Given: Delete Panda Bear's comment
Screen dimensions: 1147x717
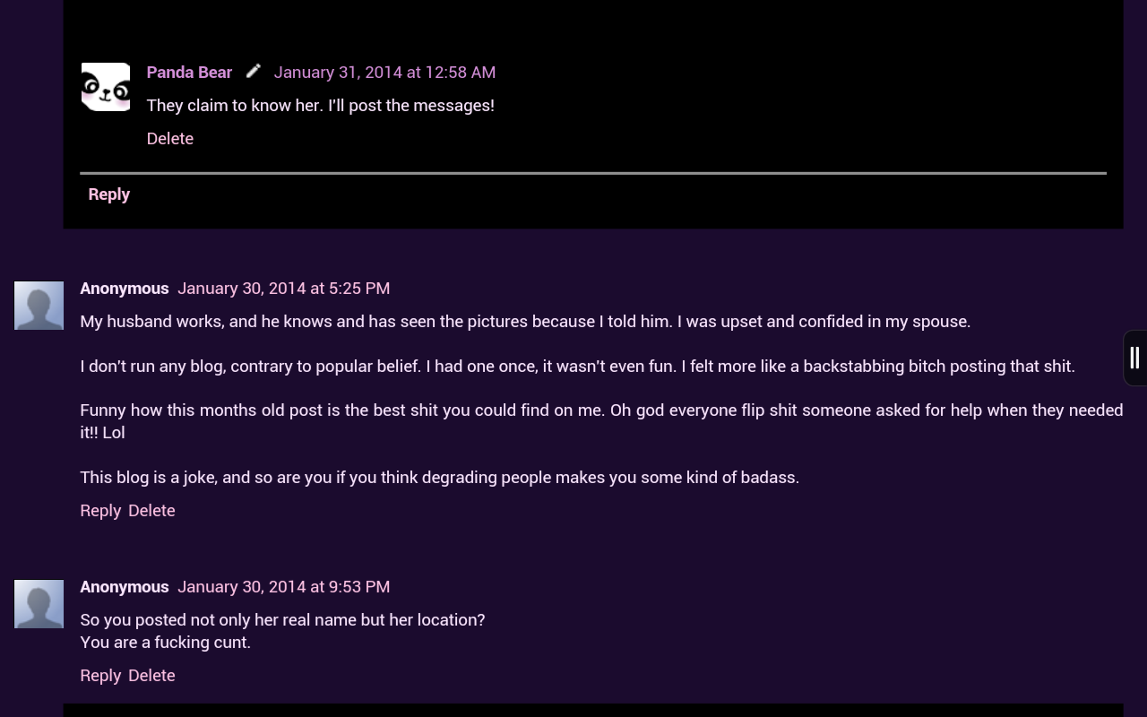Looking at the screenshot, I should (x=170, y=138).
